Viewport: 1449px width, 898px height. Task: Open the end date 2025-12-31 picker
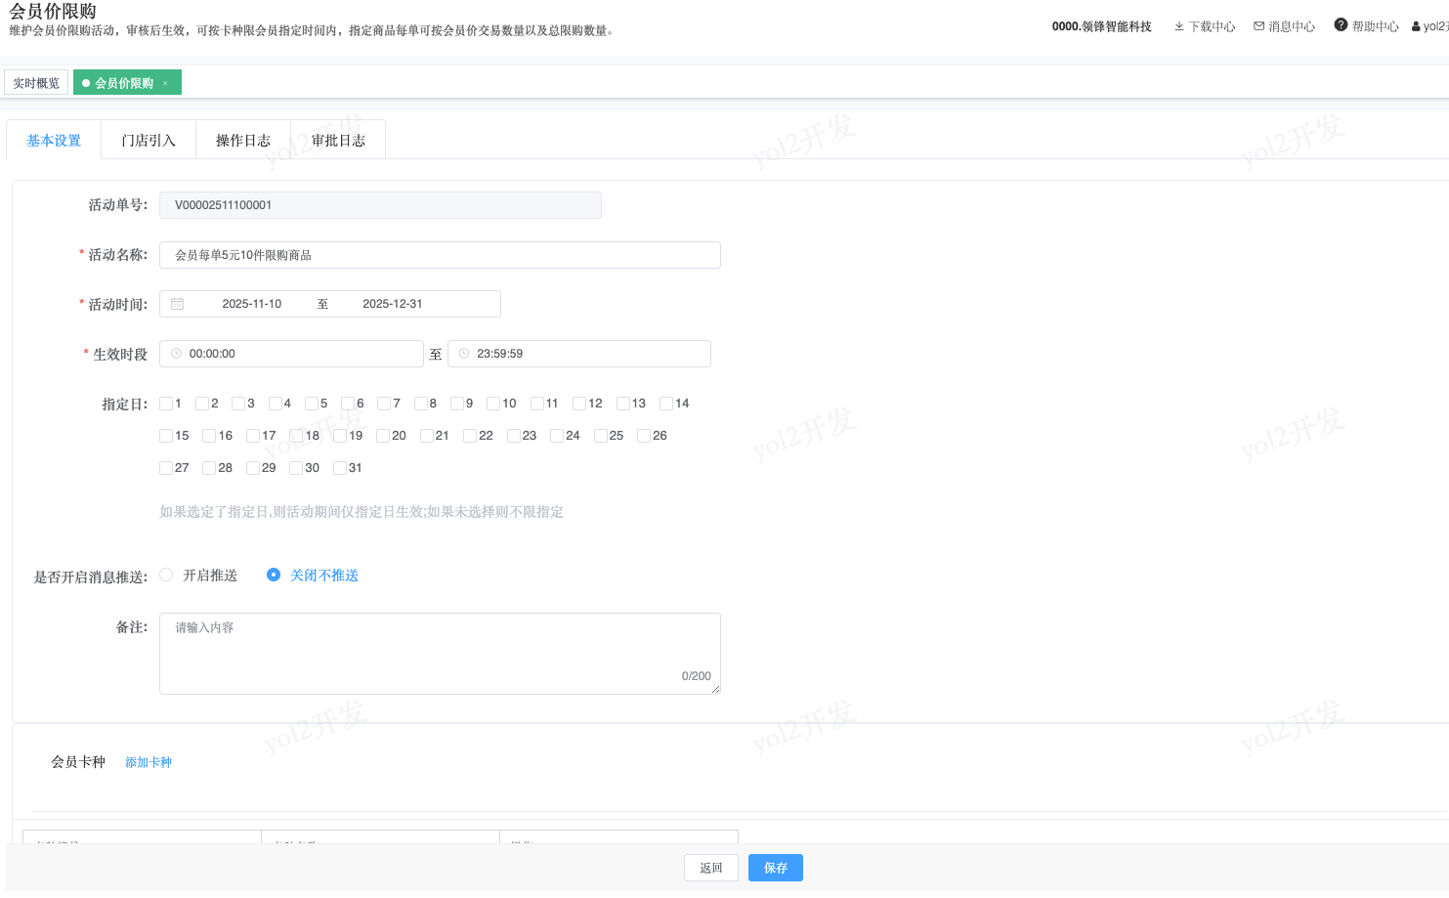(x=393, y=304)
